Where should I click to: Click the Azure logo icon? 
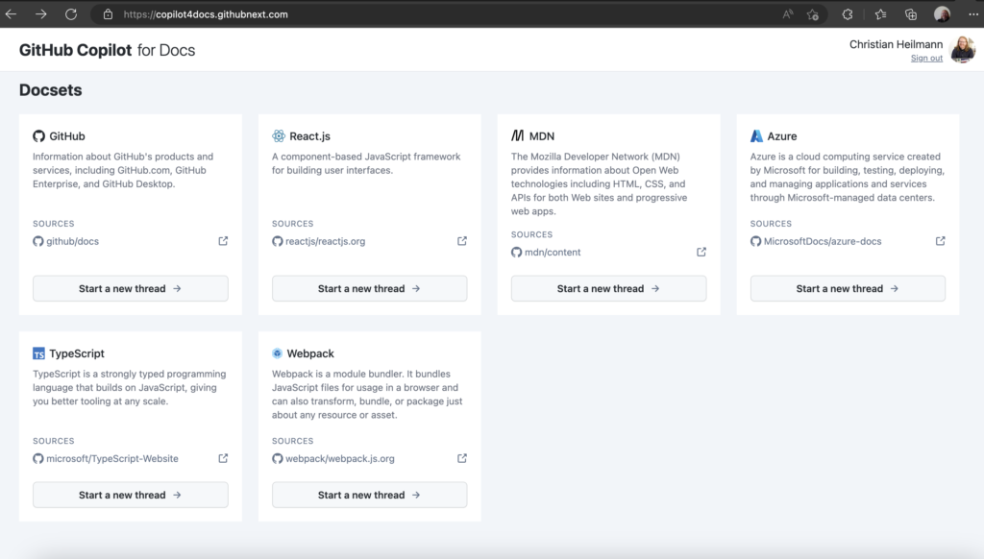coord(756,135)
